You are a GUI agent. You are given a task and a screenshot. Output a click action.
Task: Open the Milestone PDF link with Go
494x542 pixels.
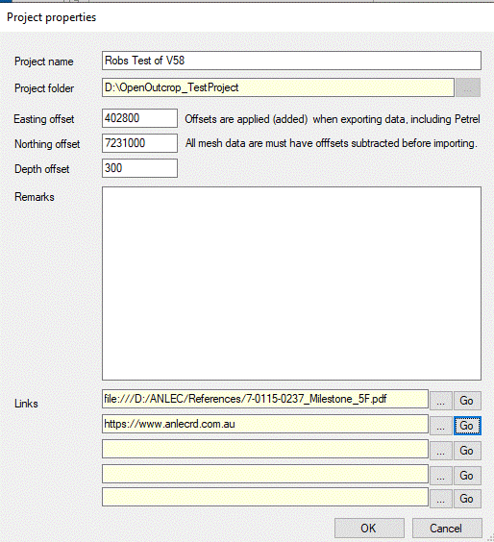pyautogui.click(x=467, y=401)
